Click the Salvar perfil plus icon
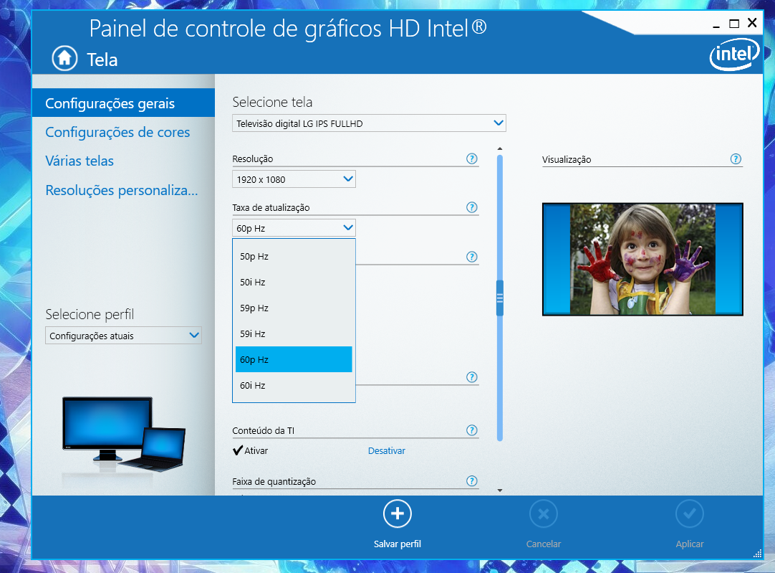Screen dimensions: 775x573 pyautogui.click(x=398, y=513)
